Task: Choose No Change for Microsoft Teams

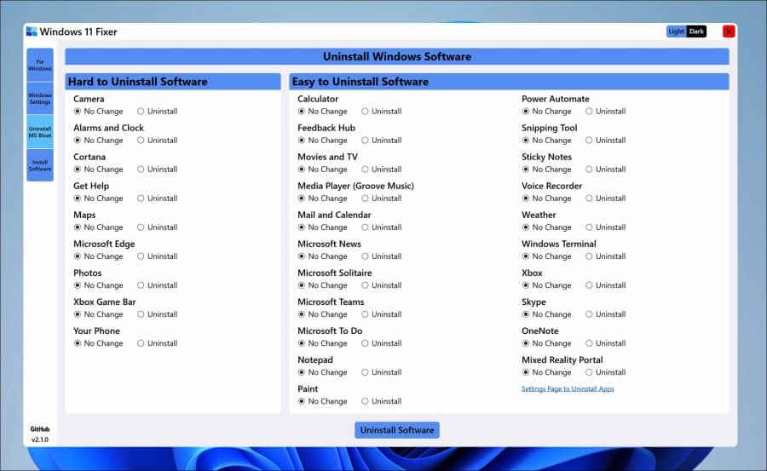Action: pos(322,314)
